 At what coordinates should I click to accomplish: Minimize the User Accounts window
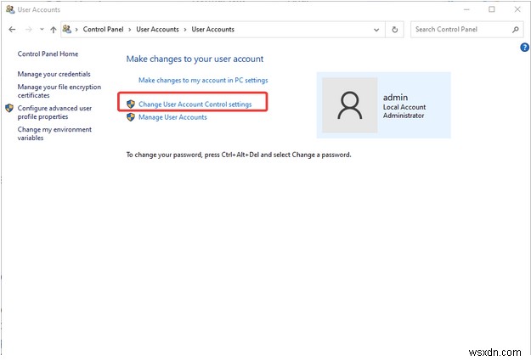466,9
